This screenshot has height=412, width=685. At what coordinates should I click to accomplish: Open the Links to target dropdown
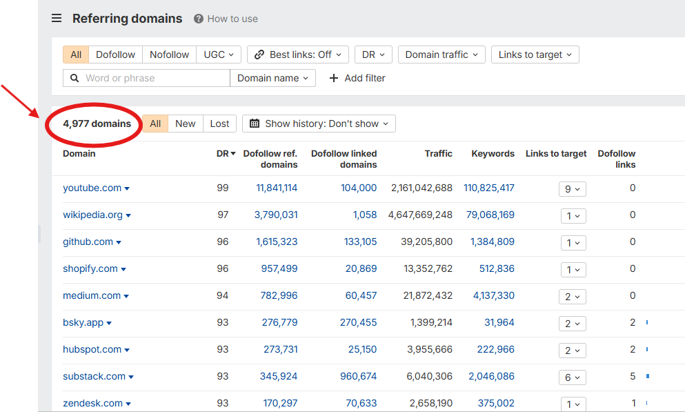click(x=535, y=54)
